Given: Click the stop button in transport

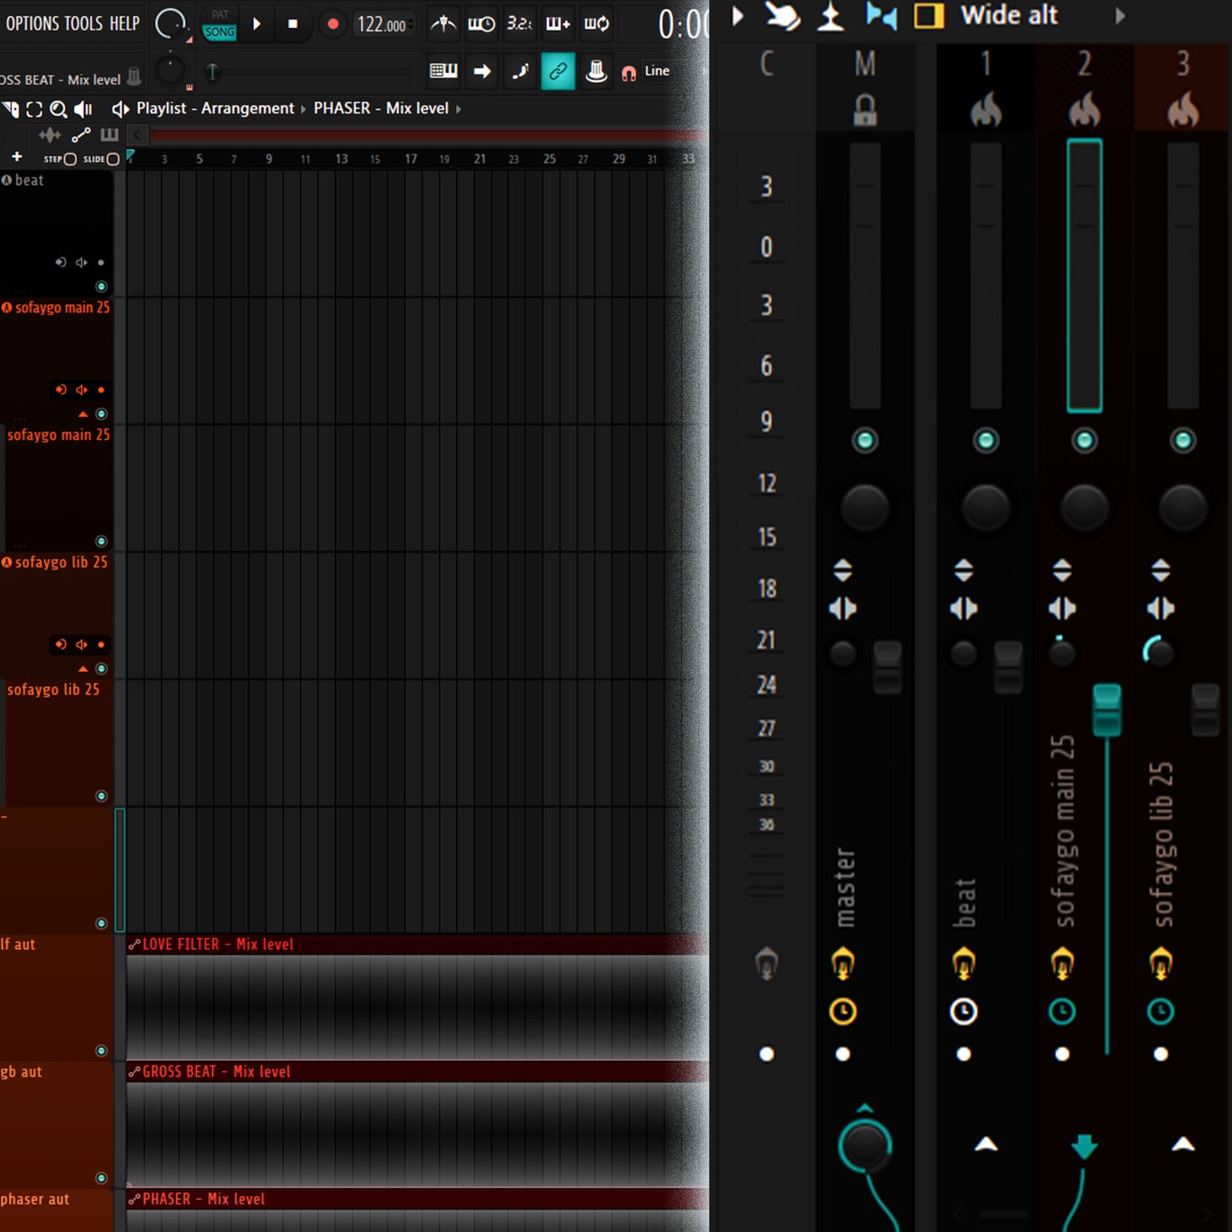Looking at the screenshot, I should (292, 24).
